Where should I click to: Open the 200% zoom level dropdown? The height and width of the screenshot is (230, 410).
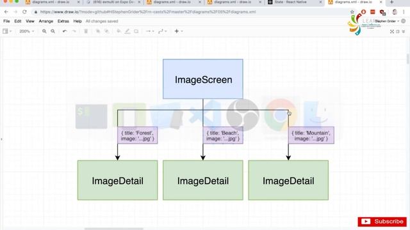pyautogui.click(x=26, y=31)
